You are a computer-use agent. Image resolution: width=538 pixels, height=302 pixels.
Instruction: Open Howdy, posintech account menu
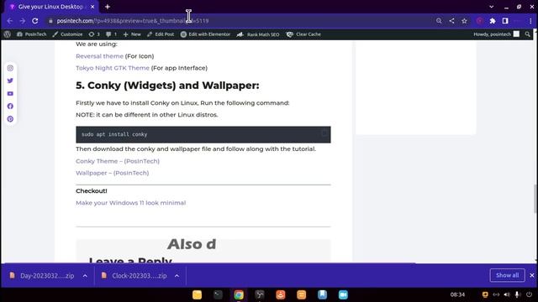[x=496, y=34]
